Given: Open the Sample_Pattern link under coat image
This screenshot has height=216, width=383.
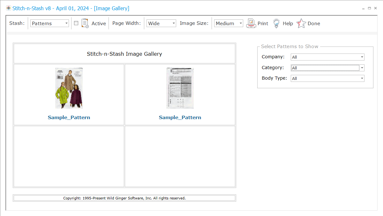Looking at the screenshot, I should tap(69, 117).
